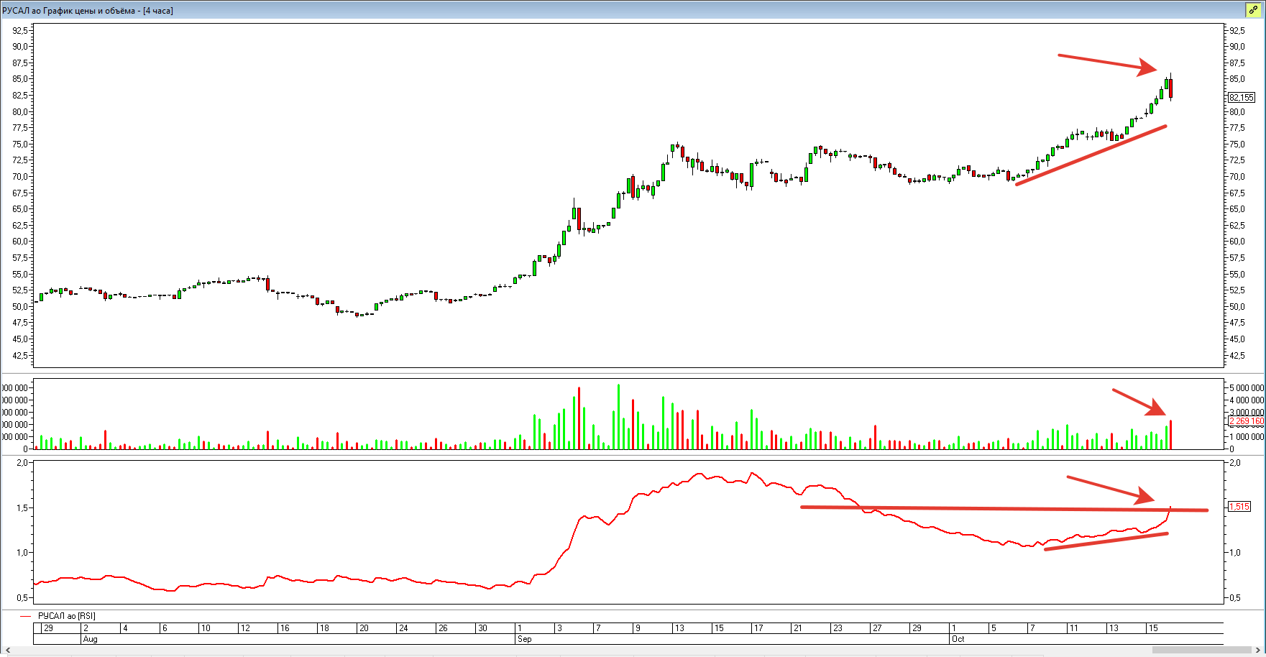
Task: Click the tallest green volume bar
Action: point(618,417)
